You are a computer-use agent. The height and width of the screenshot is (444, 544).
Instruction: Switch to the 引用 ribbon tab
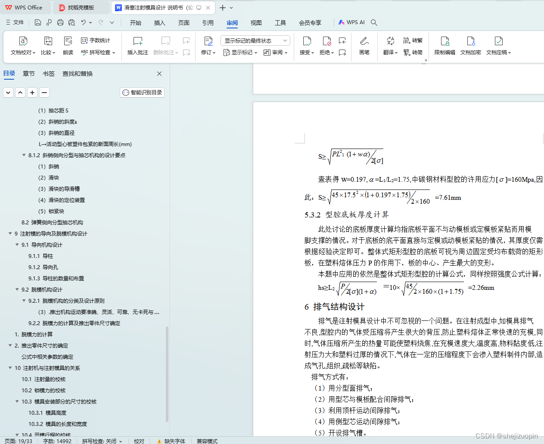[x=208, y=23]
